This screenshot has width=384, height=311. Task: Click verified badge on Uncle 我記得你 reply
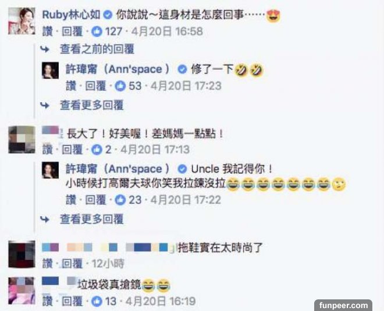pyautogui.click(x=182, y=169)
